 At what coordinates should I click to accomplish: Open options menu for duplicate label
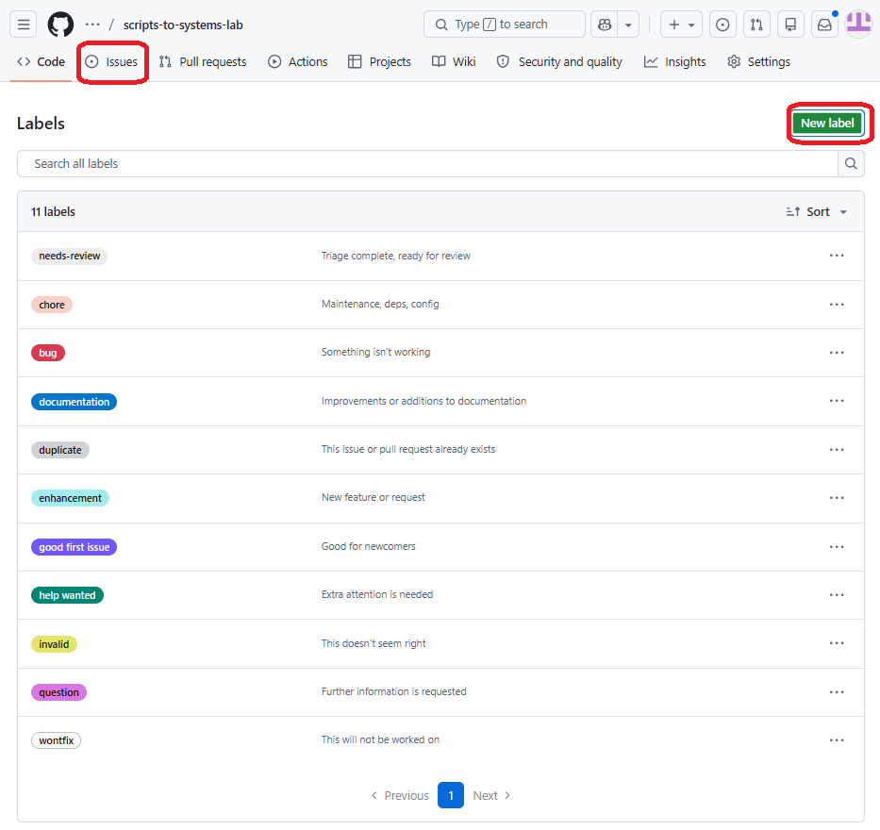pyautogui.click(x=837, y=450)
